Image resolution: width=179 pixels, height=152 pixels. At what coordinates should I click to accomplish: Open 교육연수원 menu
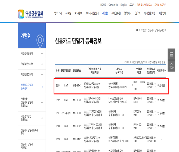coord(116,13)
